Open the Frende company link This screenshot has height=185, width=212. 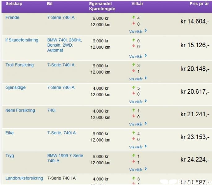click(x=12, y=18)
